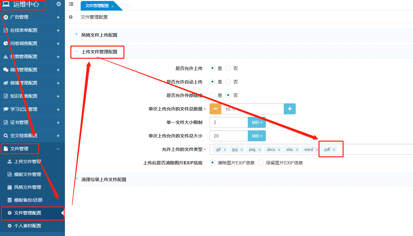Click the sidebar collapse icon beside the tab bar
Screen dimensions: 413x236
click(x=71, y=4)
